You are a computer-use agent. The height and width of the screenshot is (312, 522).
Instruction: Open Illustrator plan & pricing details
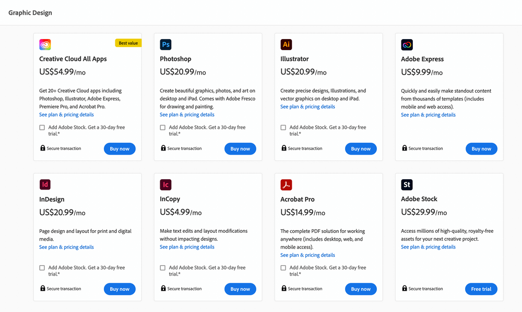[x=307, y=107]
